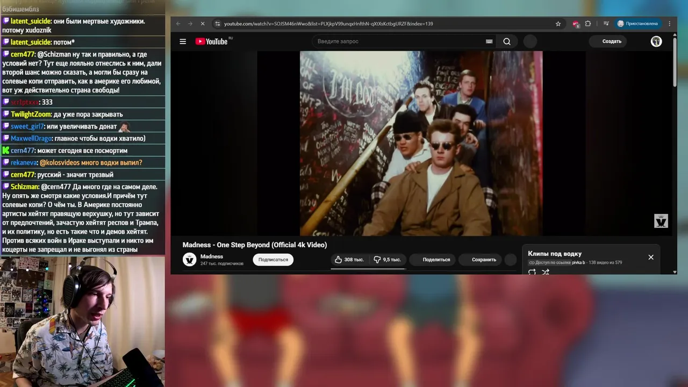Select the video title Madness - One Step Beyond
The width and height of the screenshot is (688, 387).
tap(255, 245)
